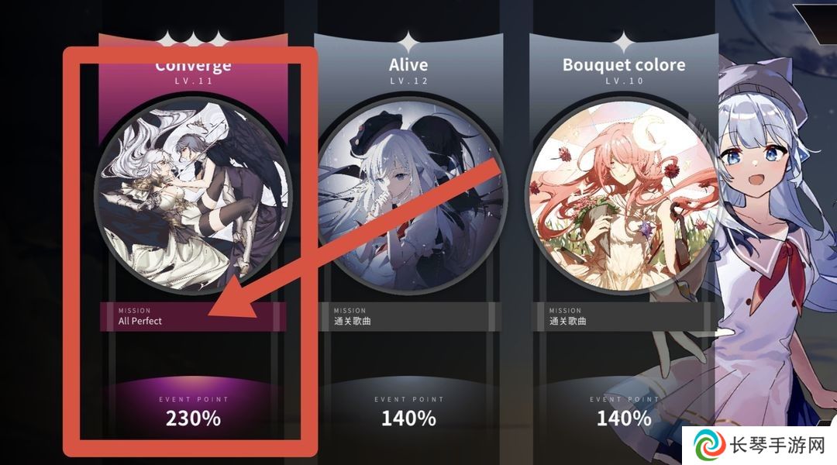
Task: Click the 230% event point value
Action: [x=193, y=418]
